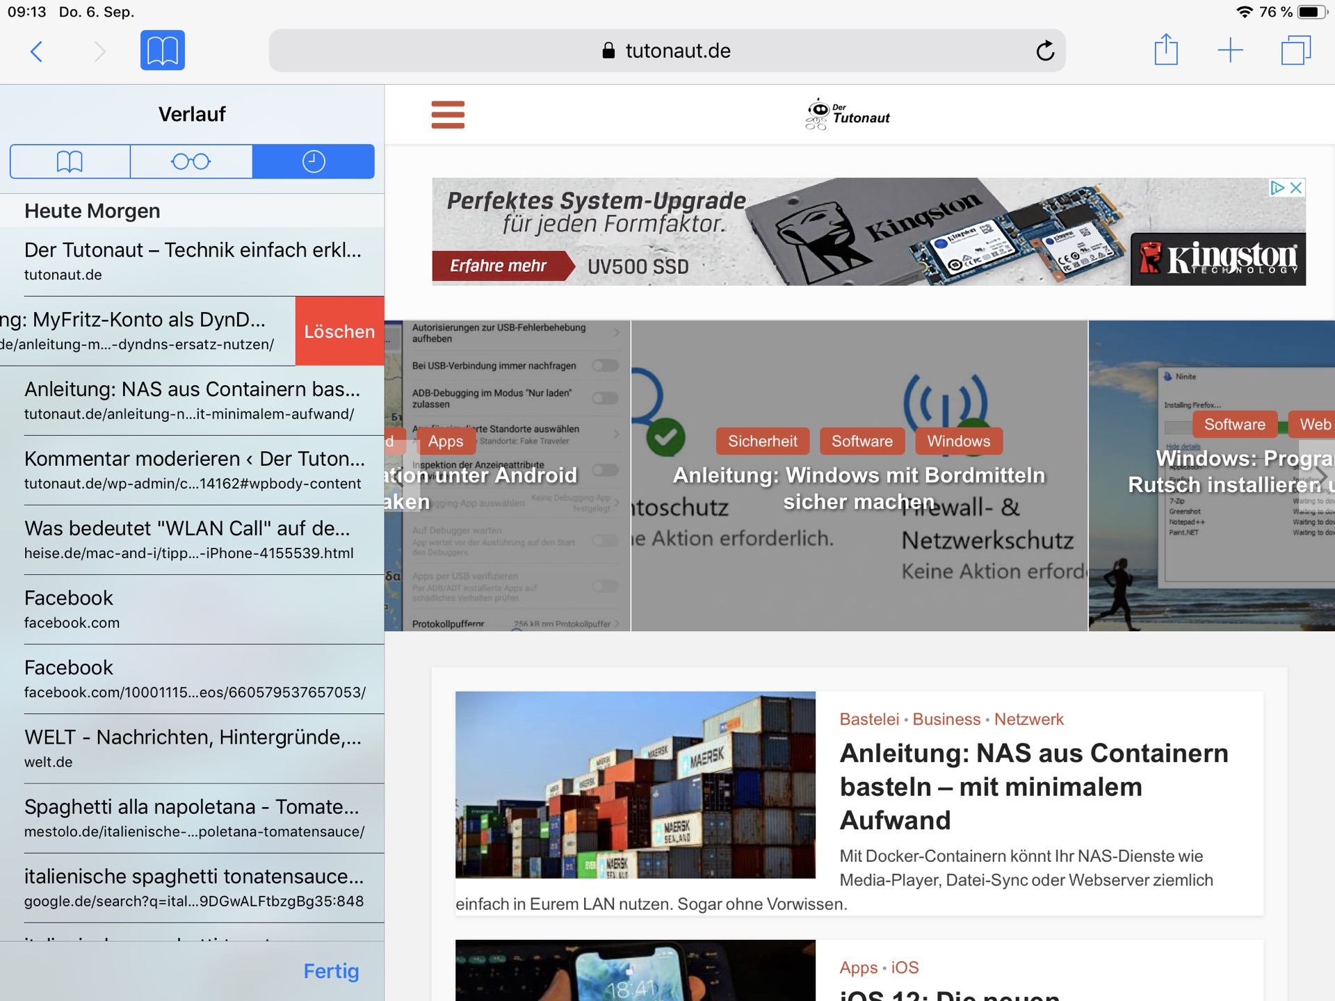Advance the slider with right chevron
Image resolution: width=1335 pixels, height=1001 pixels.
pyautogui.click(x=1319, y=477)
